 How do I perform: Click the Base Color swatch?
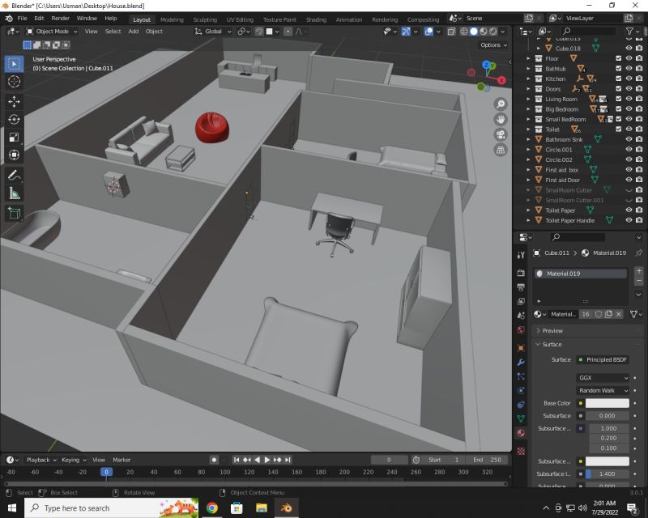tap(606, 403)
